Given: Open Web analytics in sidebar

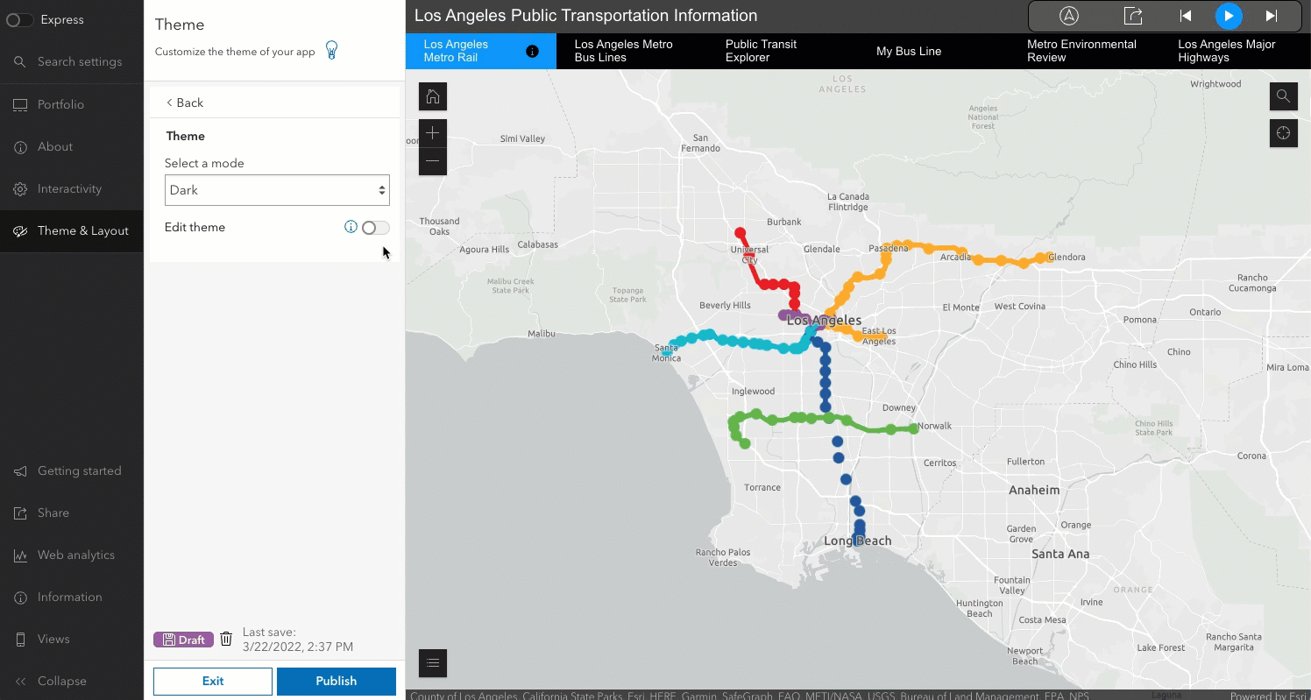Looking at the screenshot, I should pos(72,555).
